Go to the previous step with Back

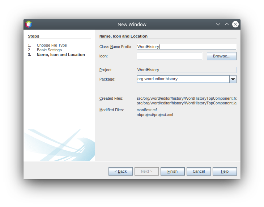click(120, 171)
